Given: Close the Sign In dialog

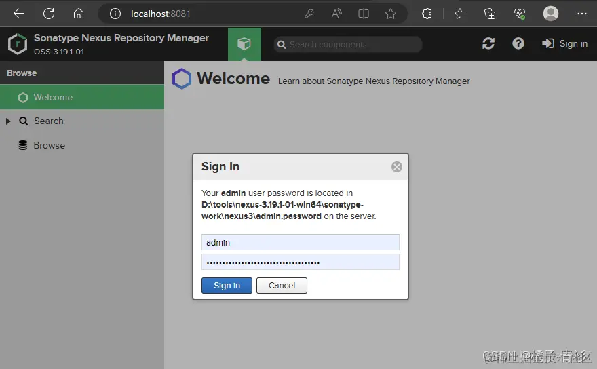Looking at the screenshot, I should (x=397, y=167).
